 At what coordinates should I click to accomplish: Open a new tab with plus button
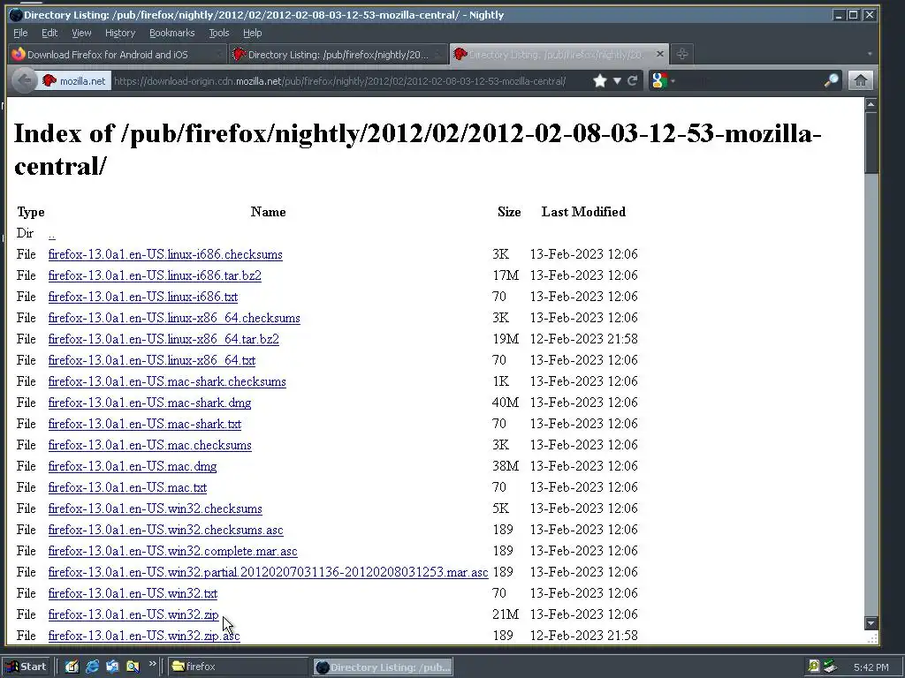682,54
